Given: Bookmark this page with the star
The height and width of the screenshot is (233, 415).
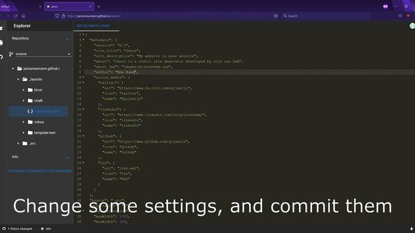Looking at the screenshot, I should [276, 16].
